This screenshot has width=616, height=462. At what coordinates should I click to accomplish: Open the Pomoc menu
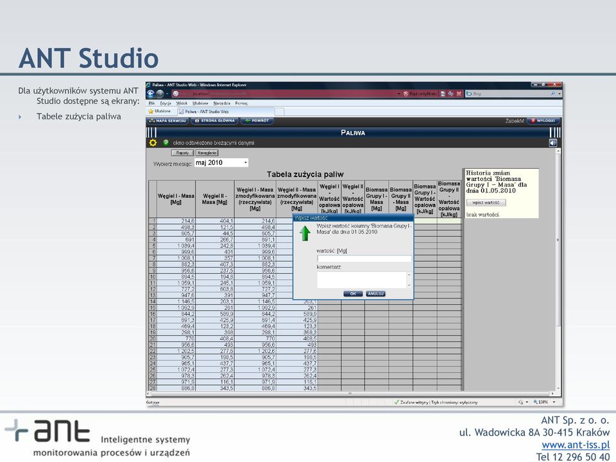click(241, 103)
